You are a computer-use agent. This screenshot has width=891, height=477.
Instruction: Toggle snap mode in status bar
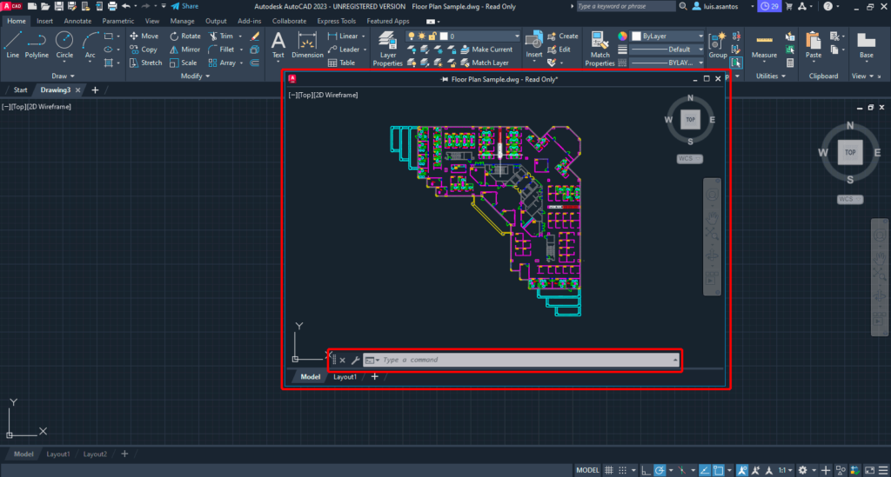point(623,470)
